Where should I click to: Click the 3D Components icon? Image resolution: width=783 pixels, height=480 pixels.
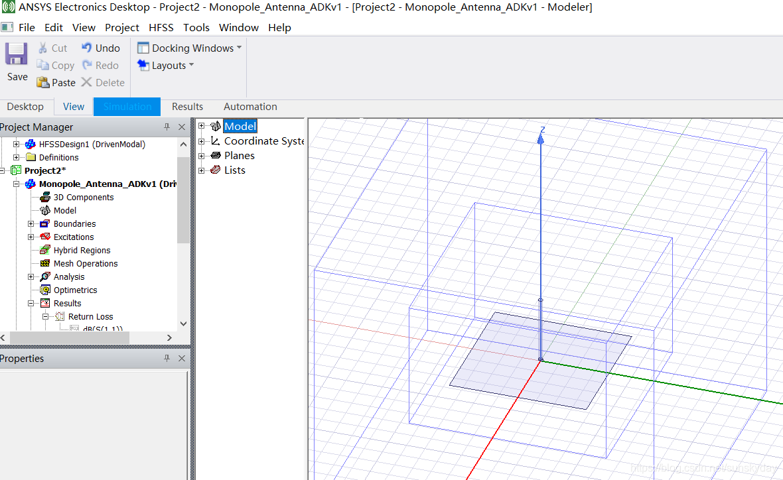45,197
